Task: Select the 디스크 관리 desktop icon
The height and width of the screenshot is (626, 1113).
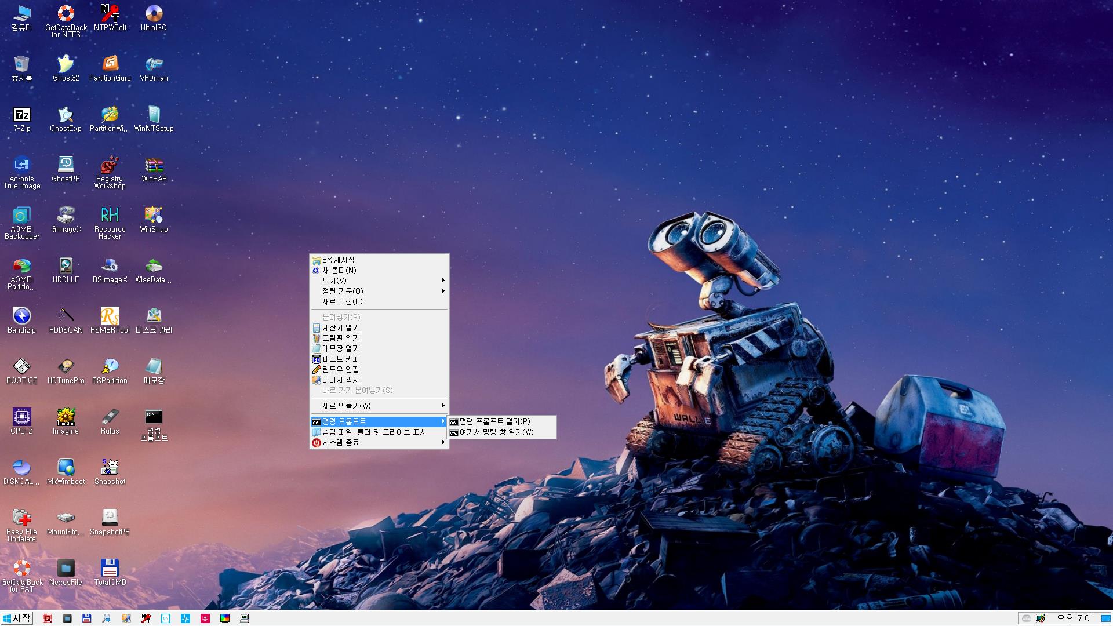Action: pyautogui.click(x=154, y=320)
